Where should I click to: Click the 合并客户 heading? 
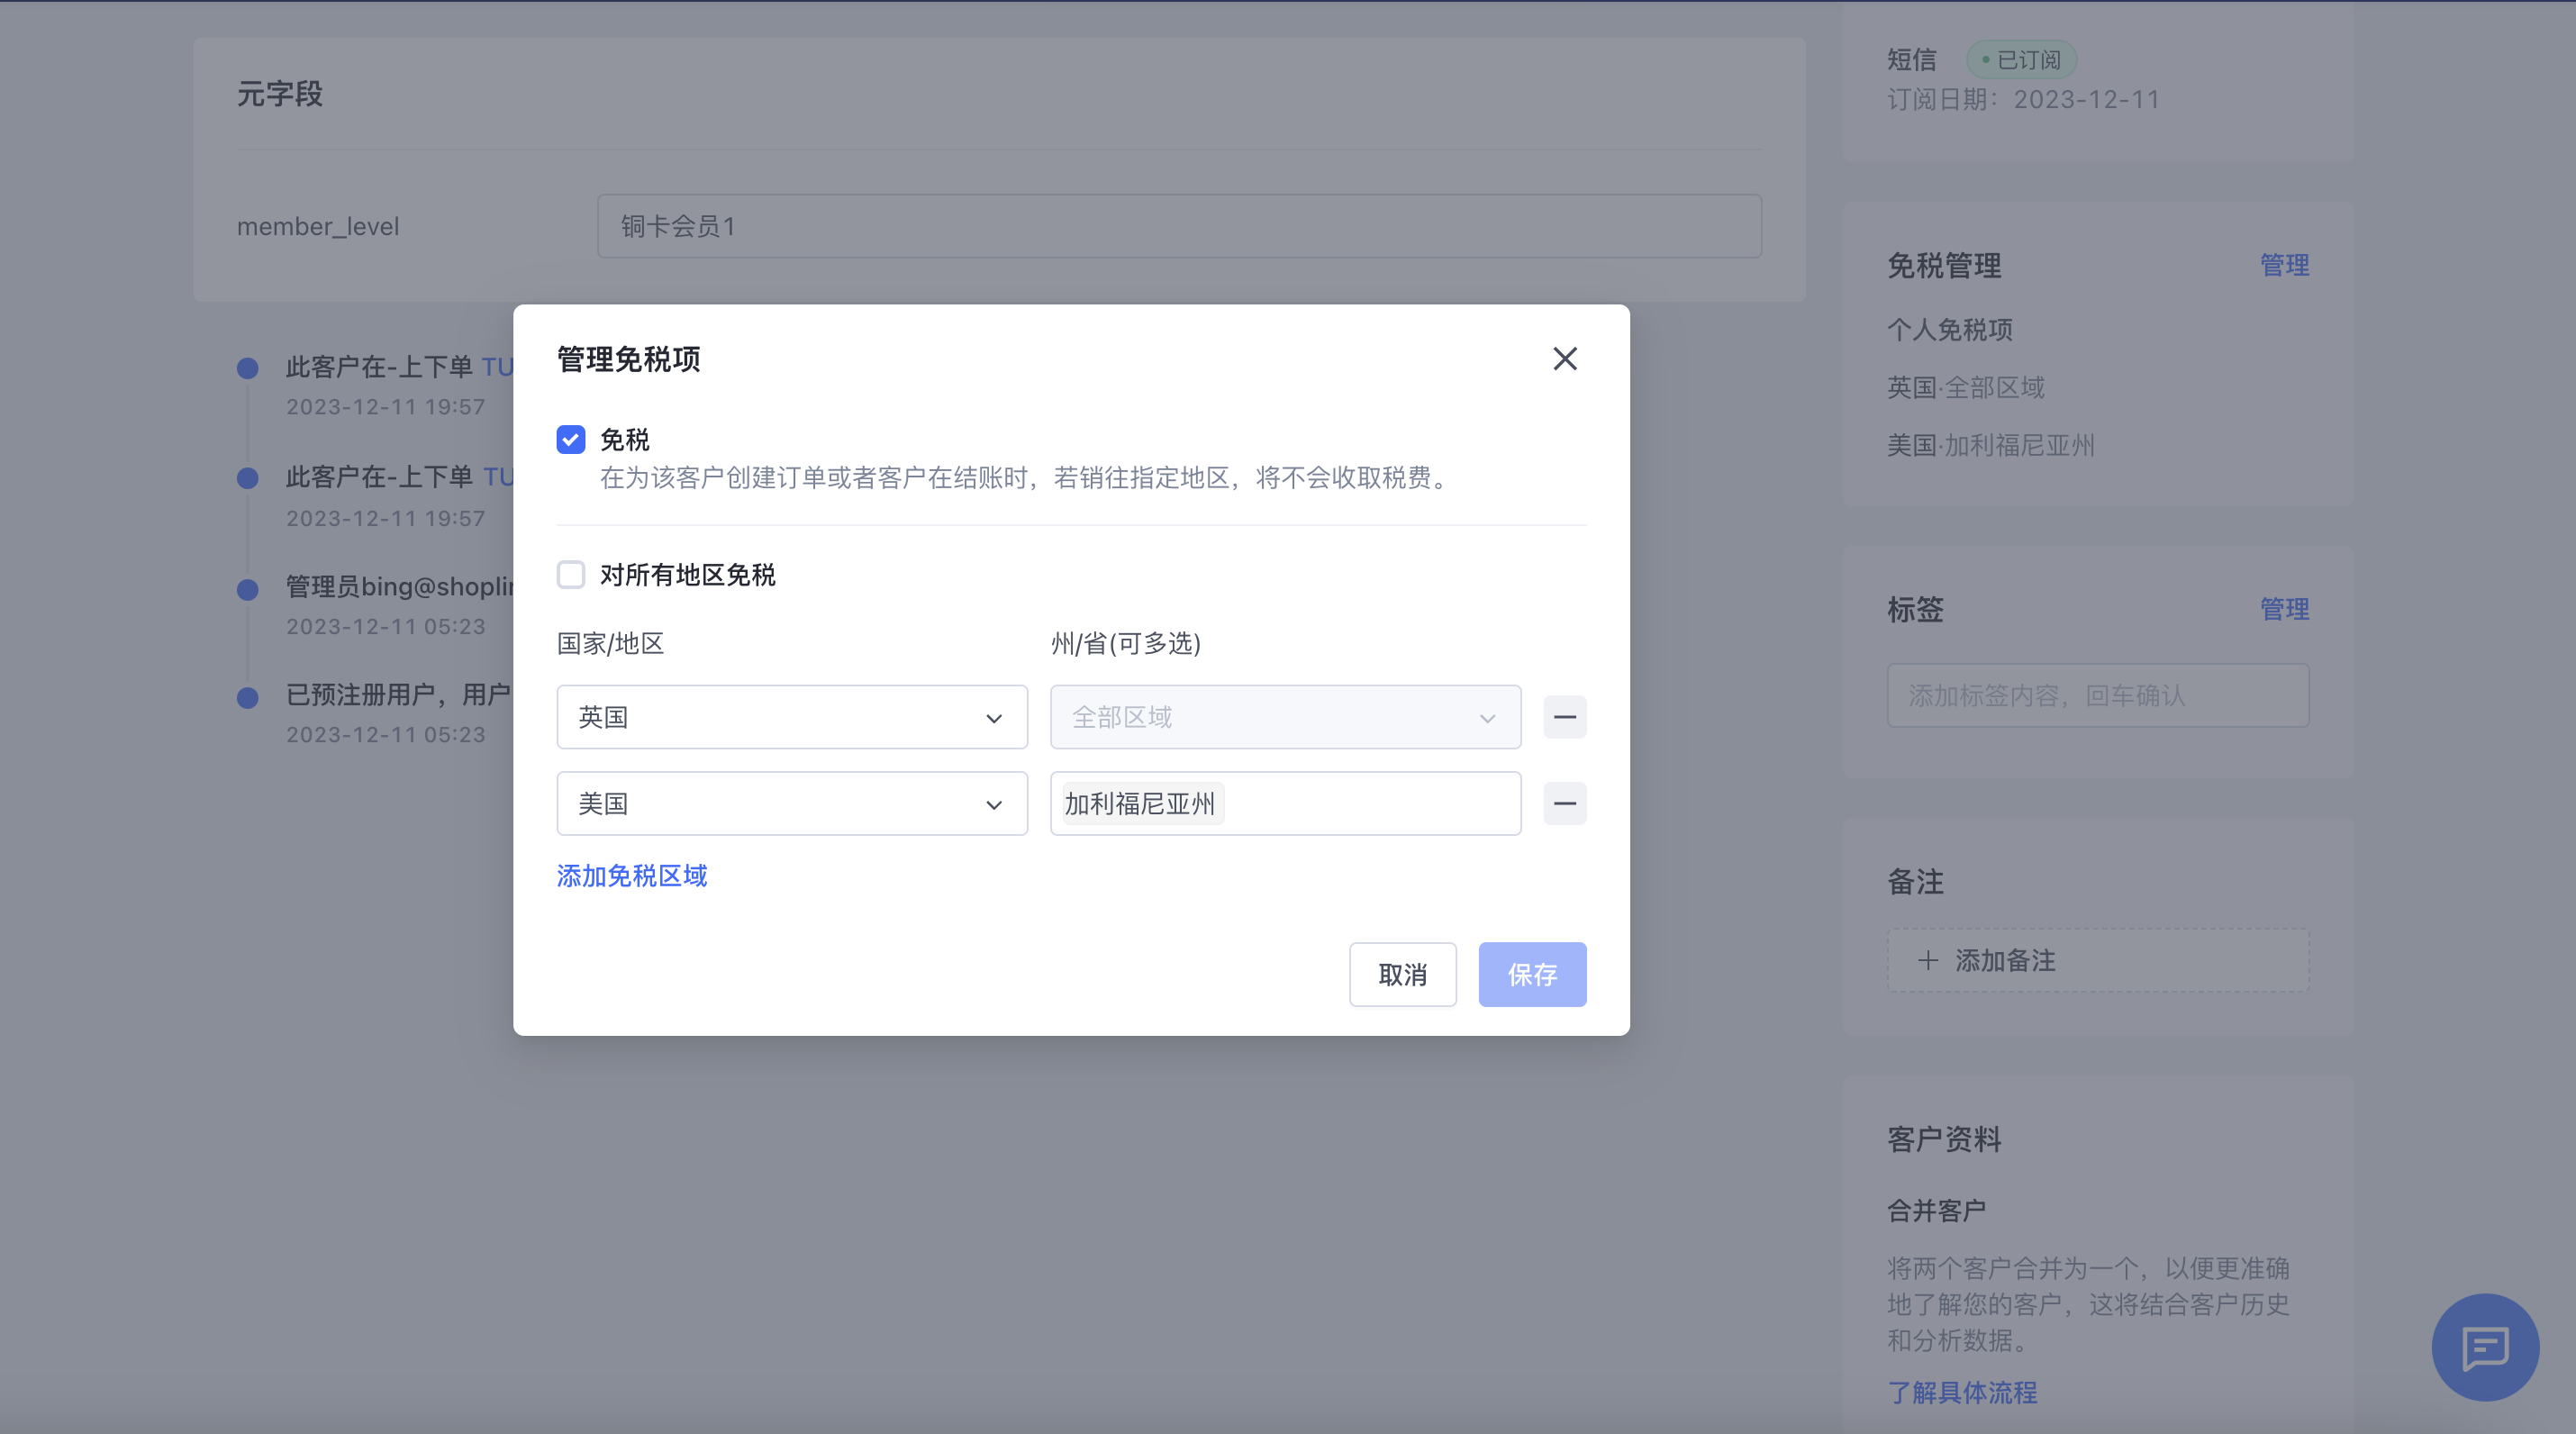pos(1936,1211)
